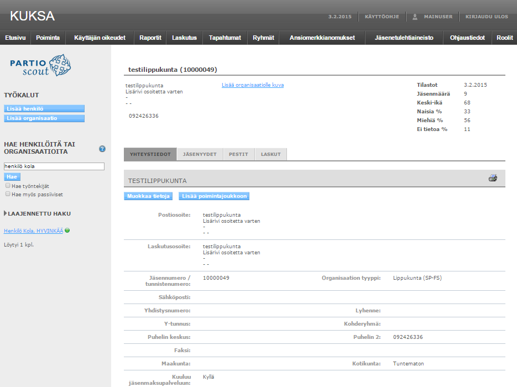Click the Muokkaa tietoja button

tap(148, 196)
